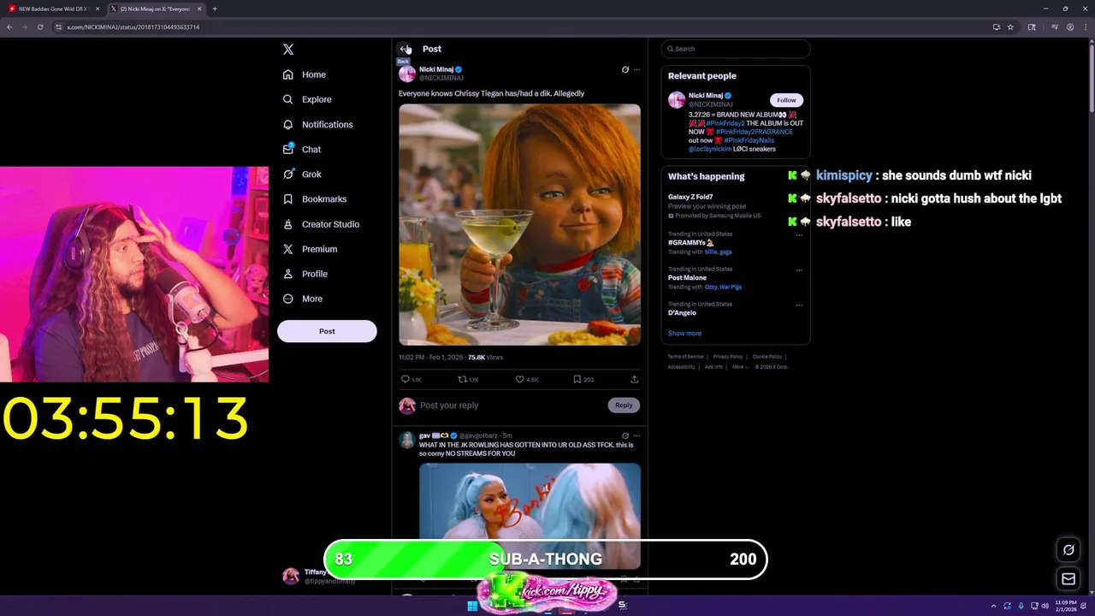Click the floating Grok button at bottom right
The image size is (1095, 616).
pos(1068,550)
